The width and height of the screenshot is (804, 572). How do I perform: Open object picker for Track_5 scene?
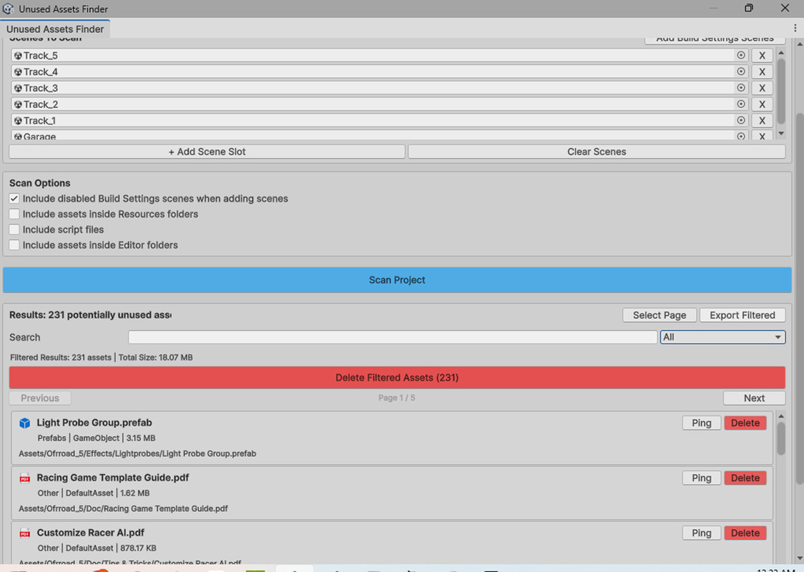click(741, 55)
